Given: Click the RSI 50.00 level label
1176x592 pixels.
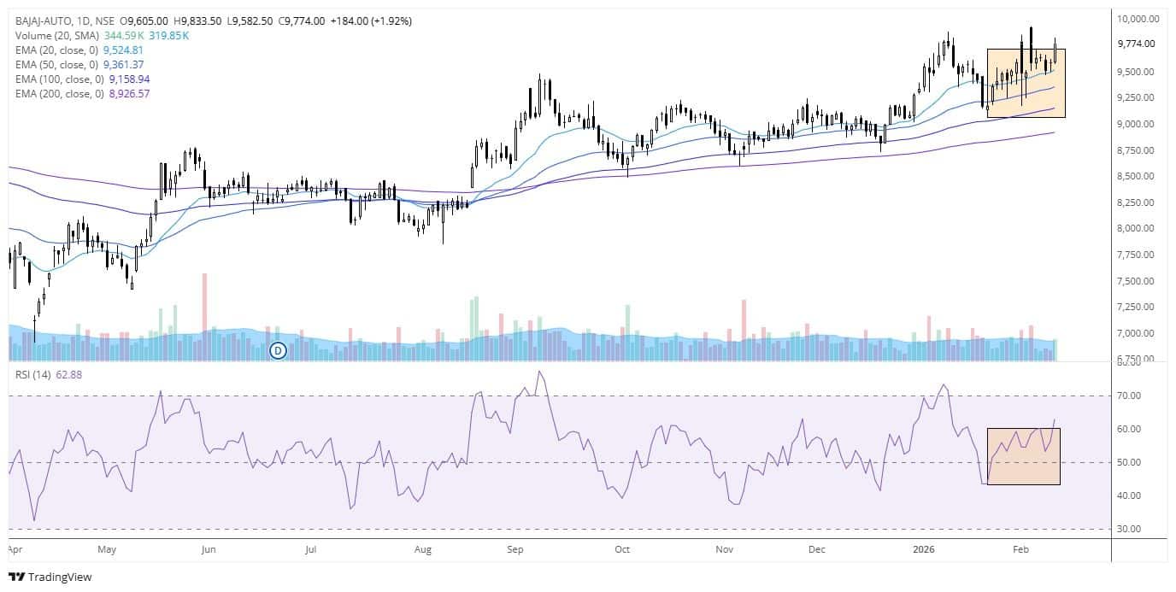Looking at the screenshot, I should [x=1130, y=462].
